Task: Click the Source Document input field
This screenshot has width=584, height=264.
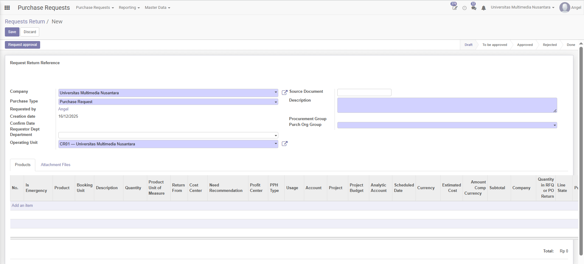Action: point(364,92)
